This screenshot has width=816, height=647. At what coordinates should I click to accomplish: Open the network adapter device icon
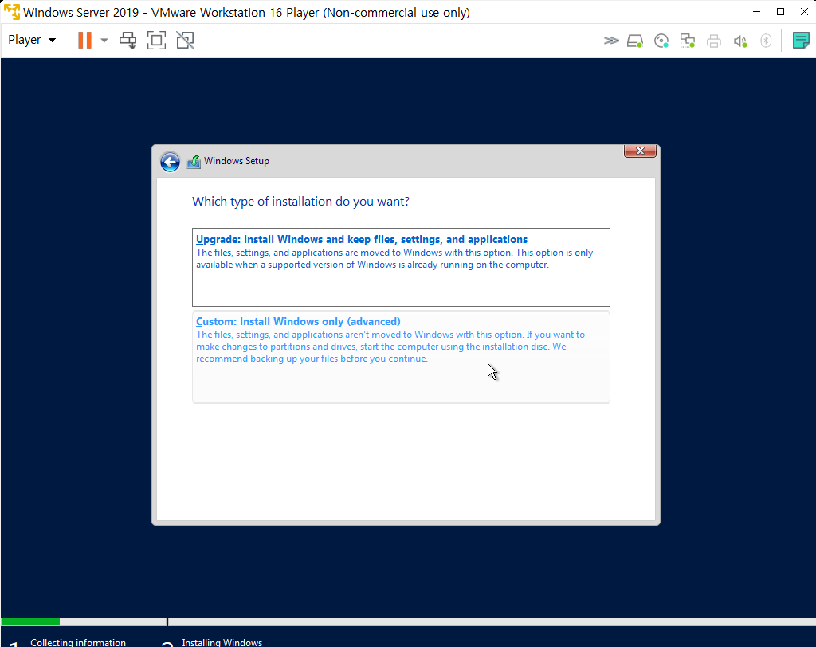(688, 41)
